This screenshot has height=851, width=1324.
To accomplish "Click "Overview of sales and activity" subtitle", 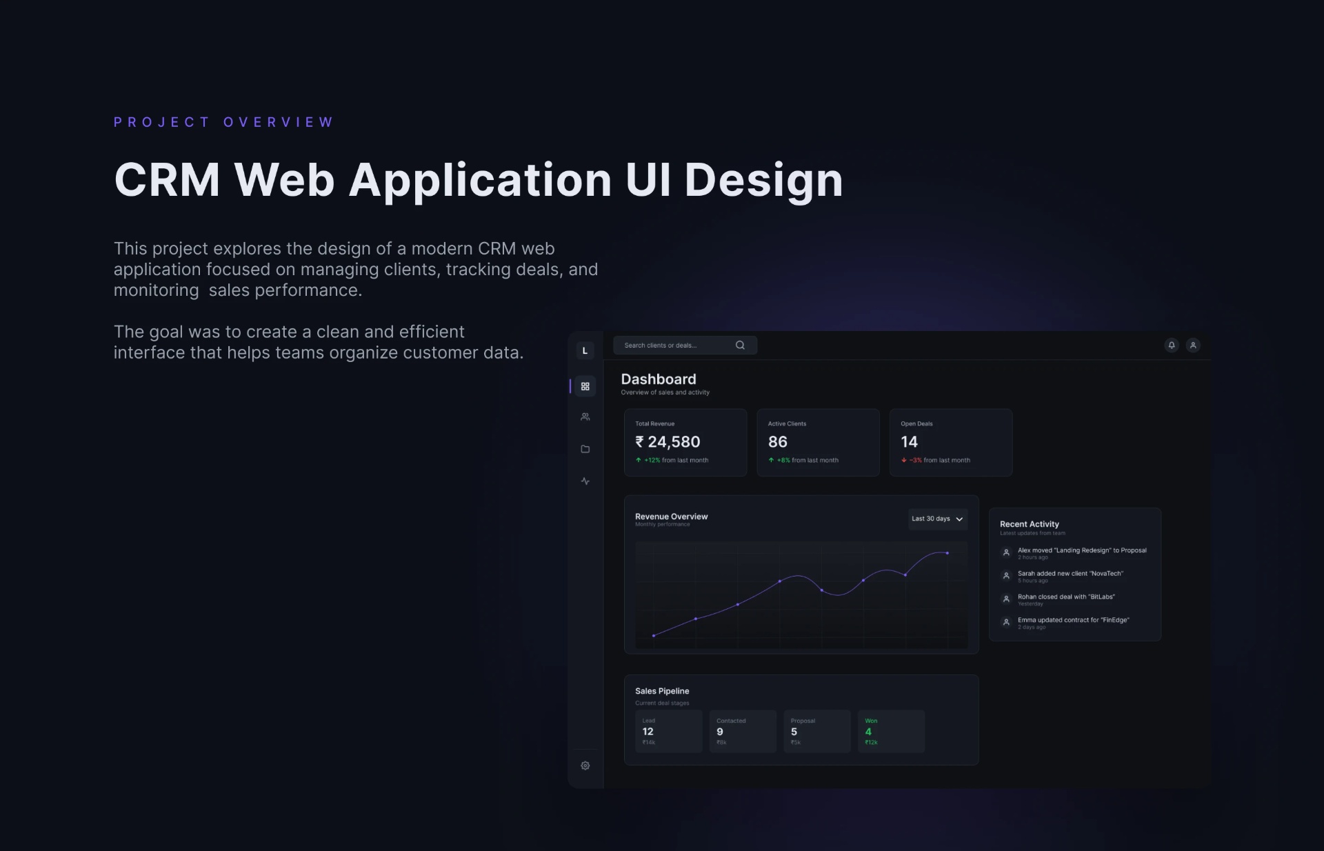I will coord(665,392).
